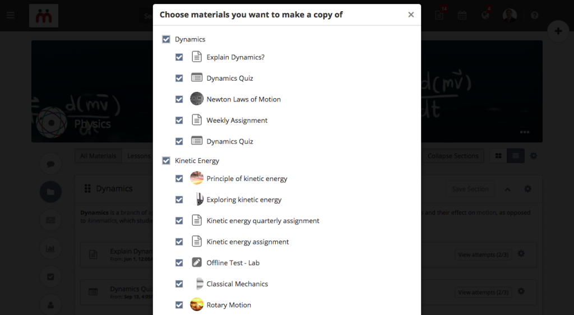Toggle the Kinetic Energy section checkbox
This screenshot has height=315, width=574.
166,161
